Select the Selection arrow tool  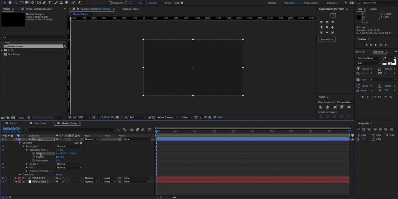click(x=5, y=3)
